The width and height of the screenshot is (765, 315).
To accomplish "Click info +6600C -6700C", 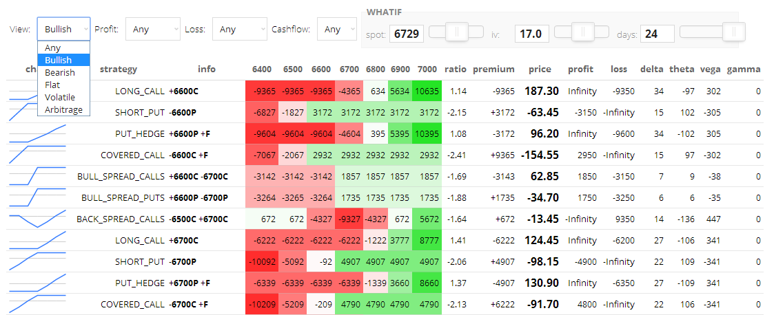I will [x=198, y=177].
